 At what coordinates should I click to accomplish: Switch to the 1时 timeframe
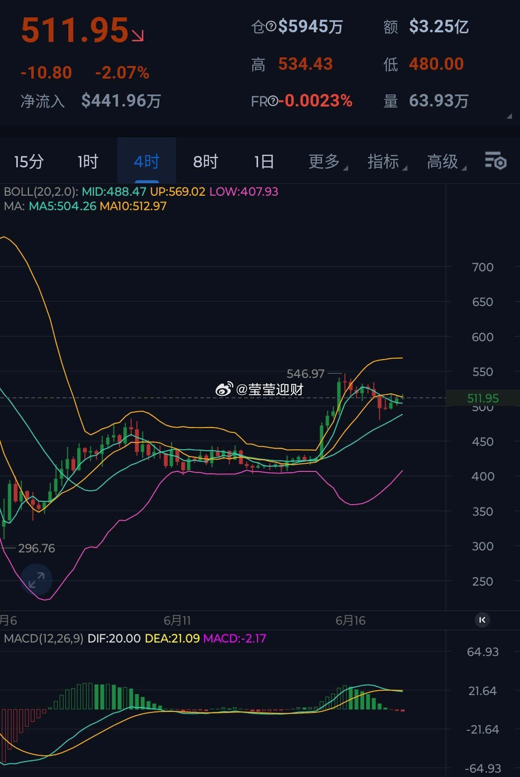point(88,161)
